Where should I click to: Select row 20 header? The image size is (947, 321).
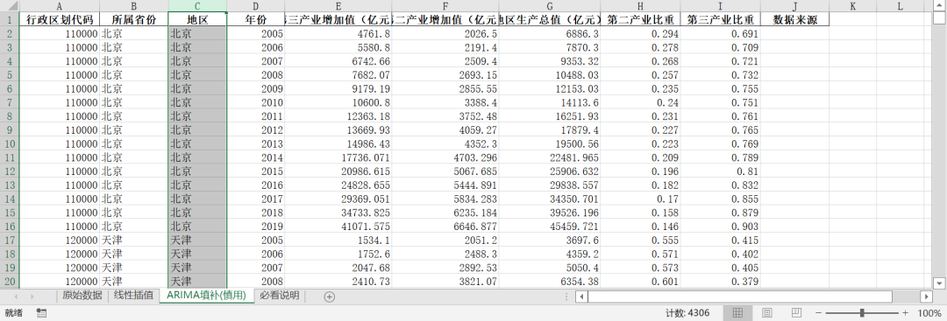pyautogui.click(x=10, y=282)
